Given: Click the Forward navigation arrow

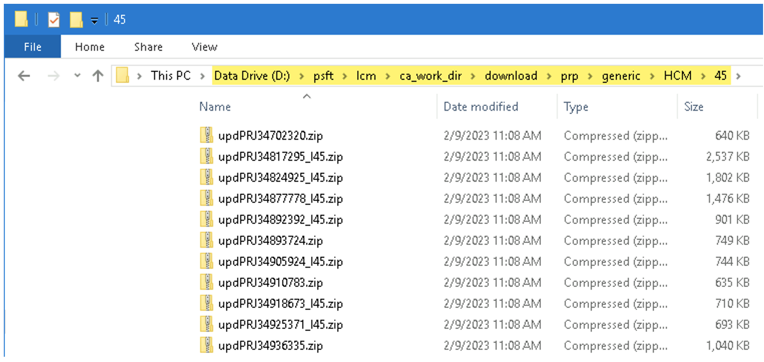Looking at the screenshot, I should coord(53,76).
